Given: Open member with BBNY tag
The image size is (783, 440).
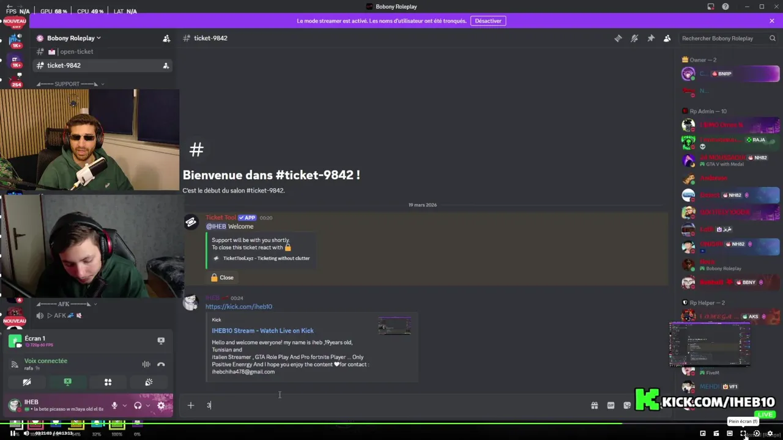Looking at the screenshot, I should (x=730, y=282).
